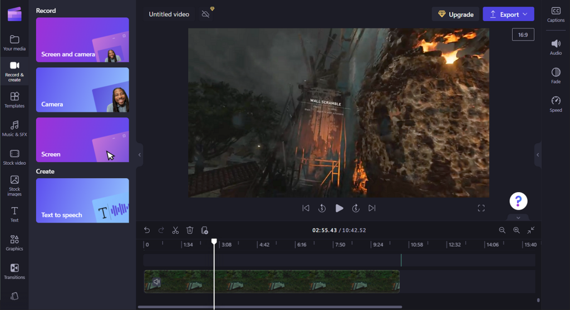Open the Music & SFX tab
Screen dimensions: 570x310
[14, 128]
